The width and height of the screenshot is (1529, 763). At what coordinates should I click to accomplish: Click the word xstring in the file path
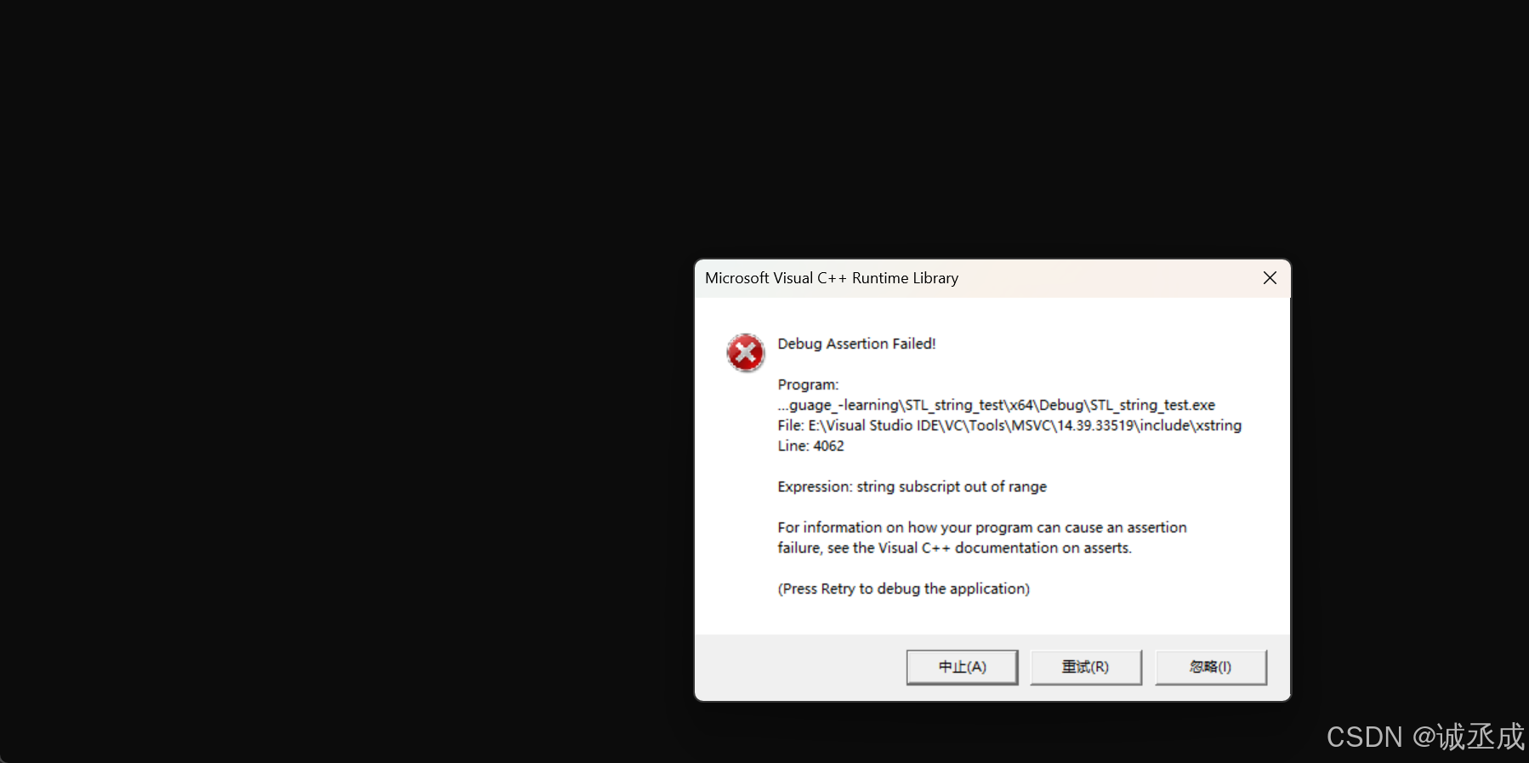coord(1219,425)
